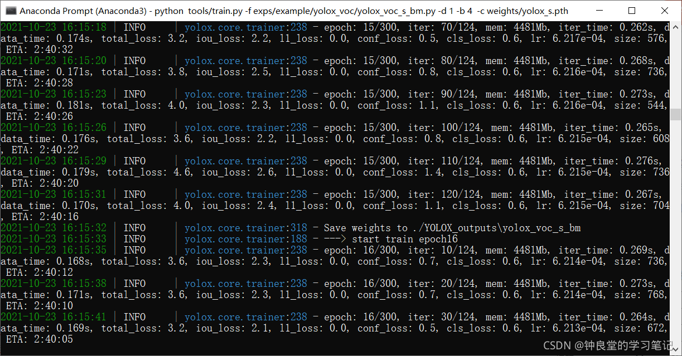The height and width of the screenshot is (356, 682).
Task: Click 'size: 672' value
Action: 639,328
